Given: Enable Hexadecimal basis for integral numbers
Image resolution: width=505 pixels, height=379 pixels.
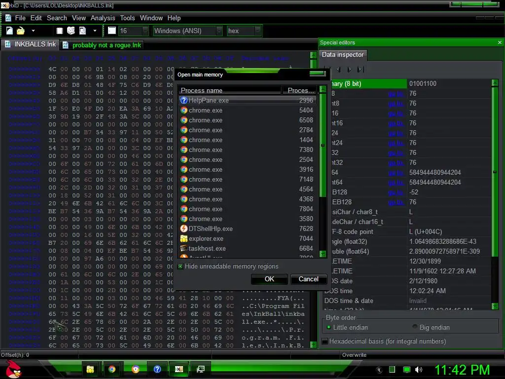Looking at the screenshot, I should (x=325, y=341).
